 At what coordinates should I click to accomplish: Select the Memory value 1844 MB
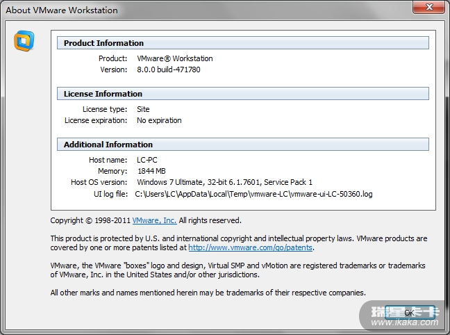click(151, 171)
